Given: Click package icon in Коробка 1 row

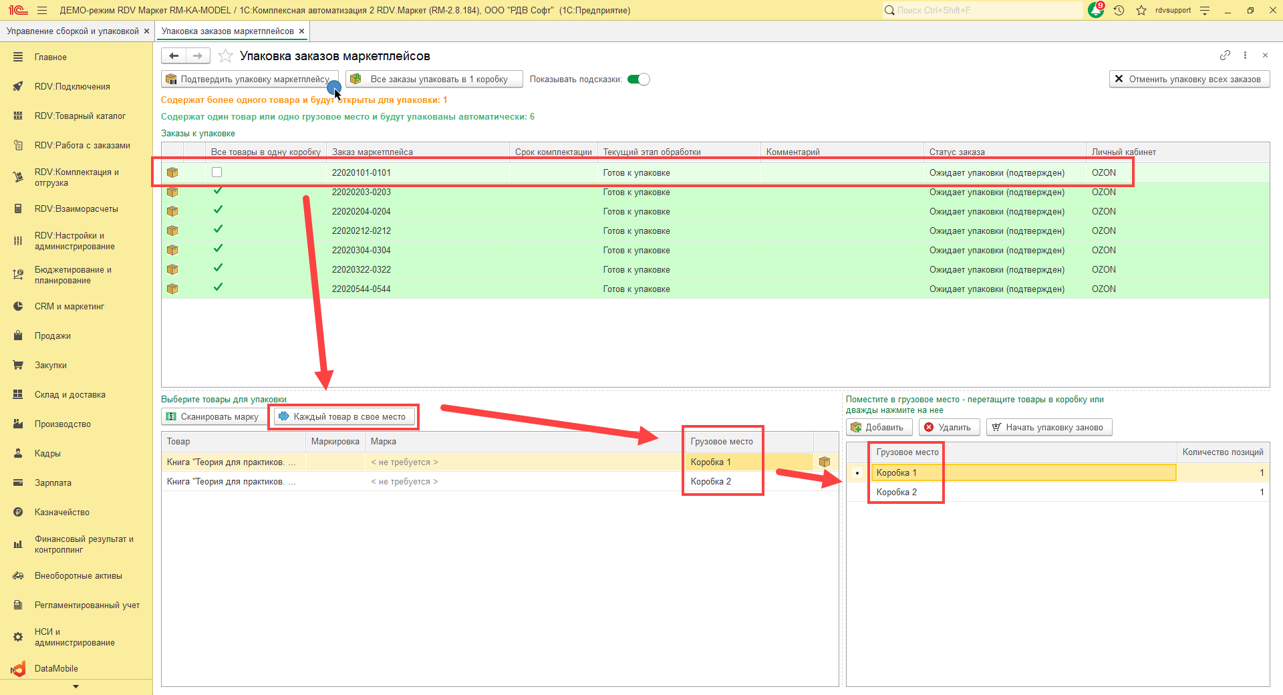Looking at the screenshot, I should (825, 462).
